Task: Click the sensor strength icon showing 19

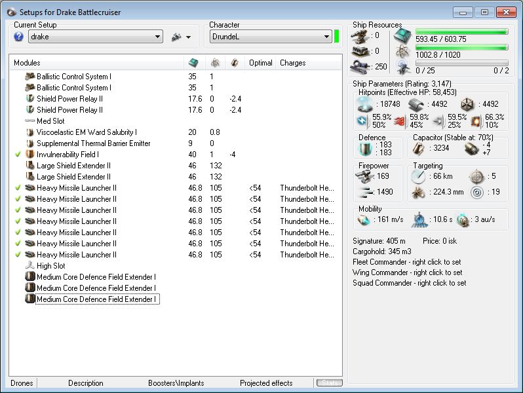Action: click(x=477, y=193)
